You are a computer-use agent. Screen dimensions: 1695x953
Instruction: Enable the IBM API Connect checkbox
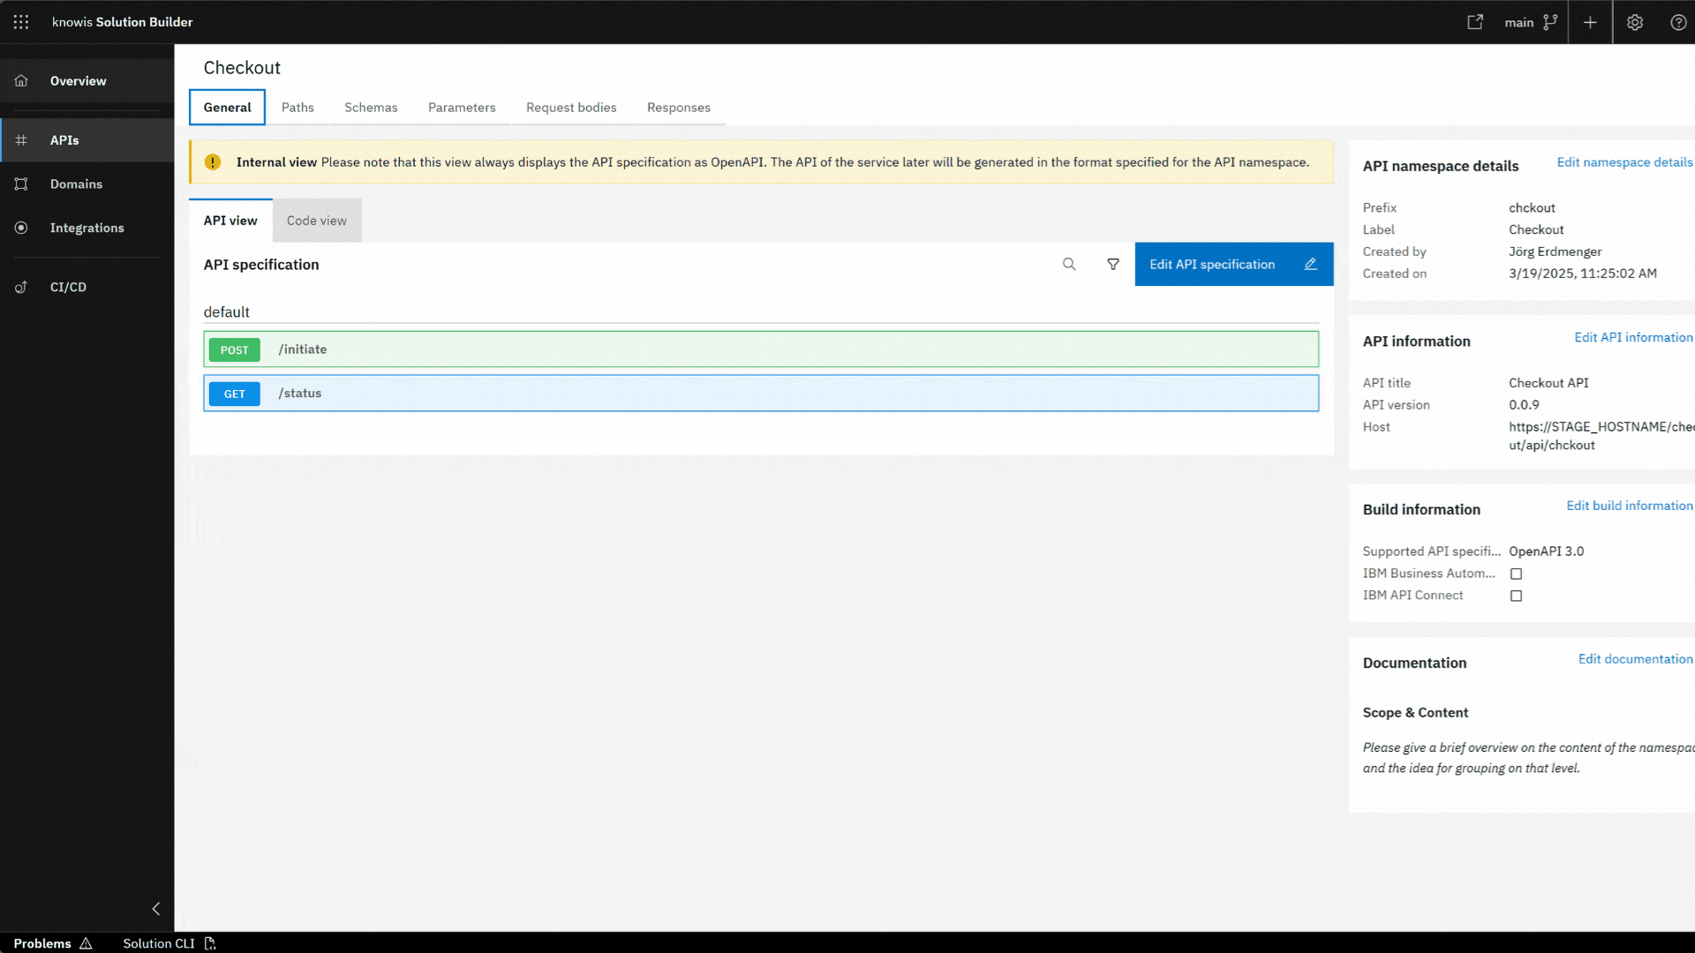tap(1516, 596)
